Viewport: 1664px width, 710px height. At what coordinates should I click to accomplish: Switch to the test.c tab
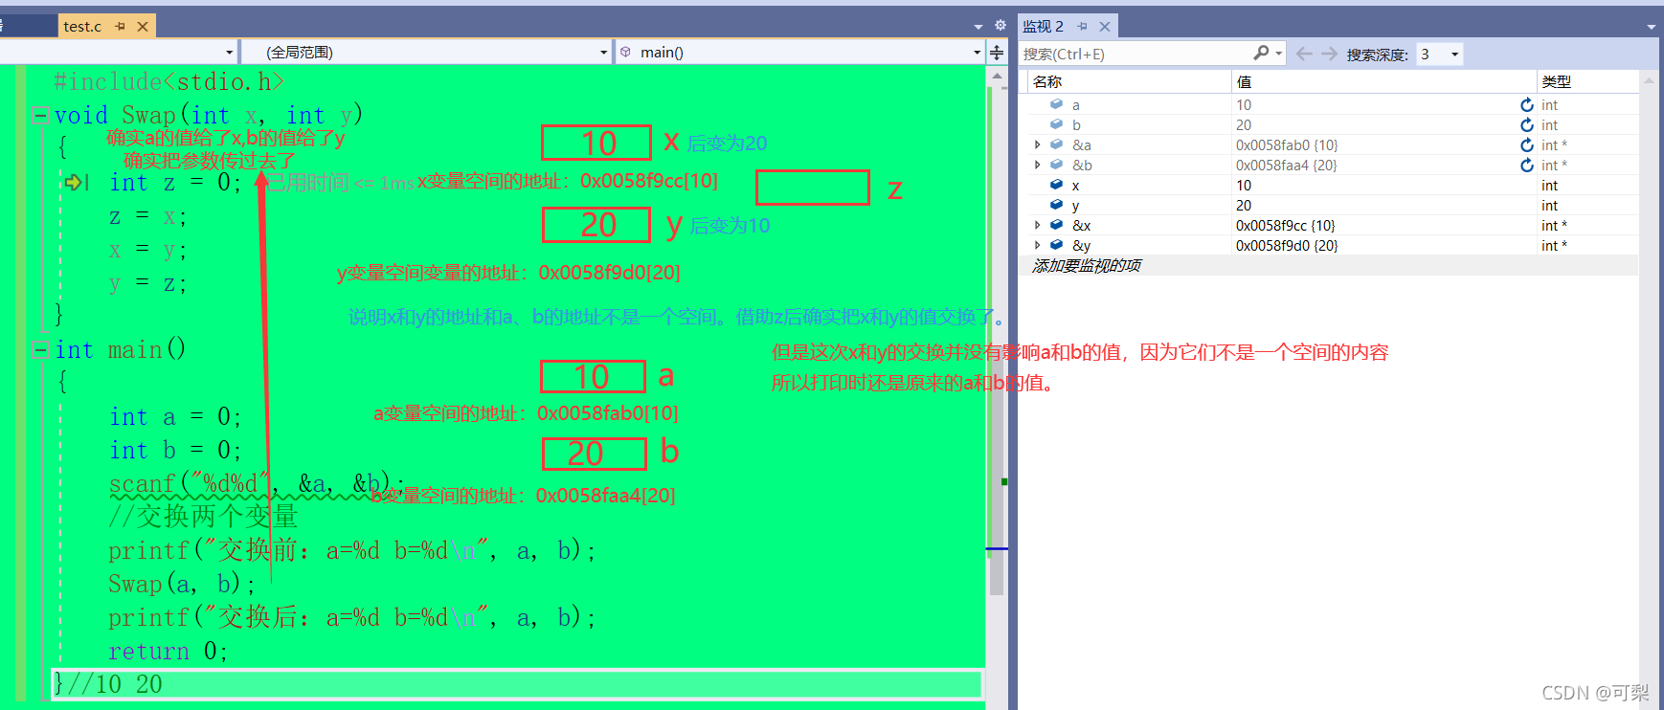coord(82,26)
